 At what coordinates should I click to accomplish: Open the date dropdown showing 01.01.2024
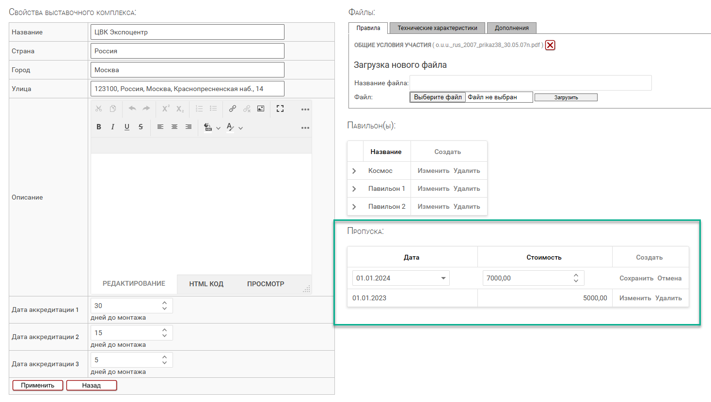[x=443, y=278]
